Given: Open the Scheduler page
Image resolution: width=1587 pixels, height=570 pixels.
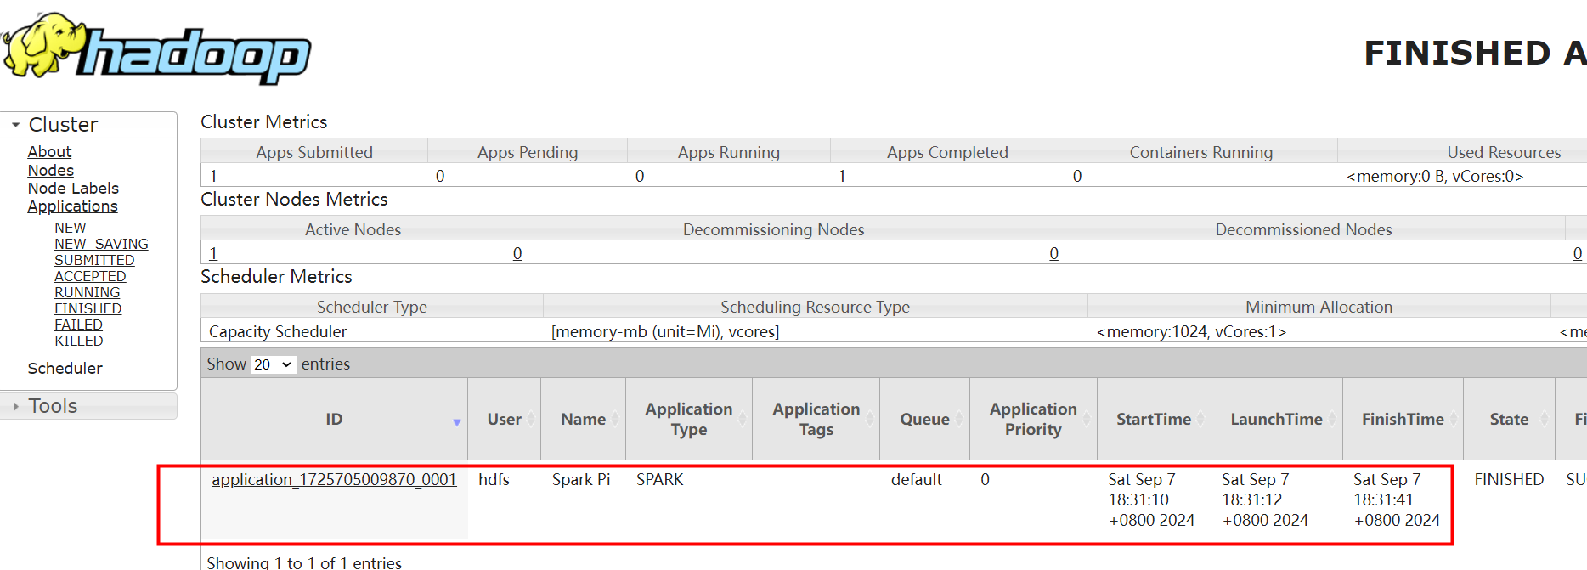Looking at the screenshot, I should pos(65,369).
